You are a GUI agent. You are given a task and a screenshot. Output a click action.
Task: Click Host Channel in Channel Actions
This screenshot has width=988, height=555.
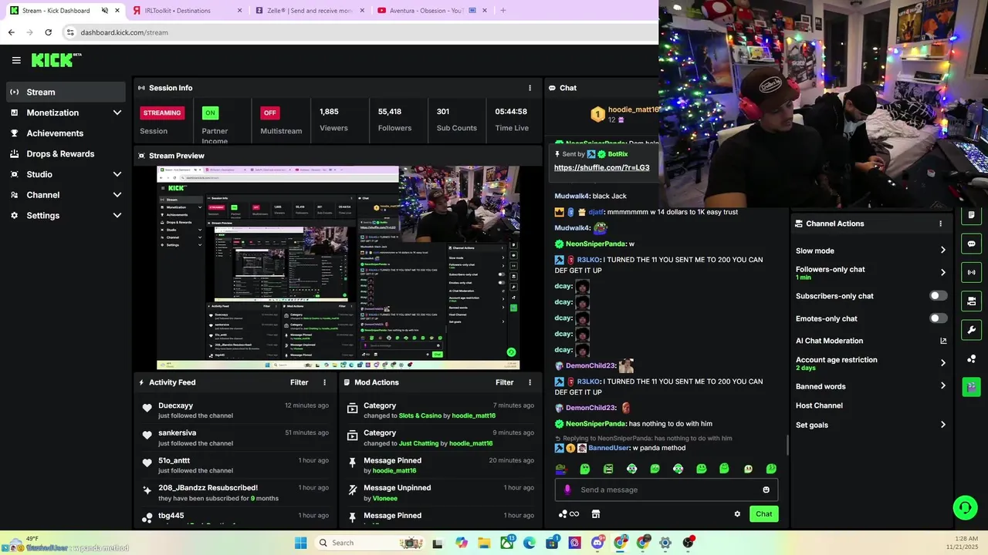(x=819, y=405)
